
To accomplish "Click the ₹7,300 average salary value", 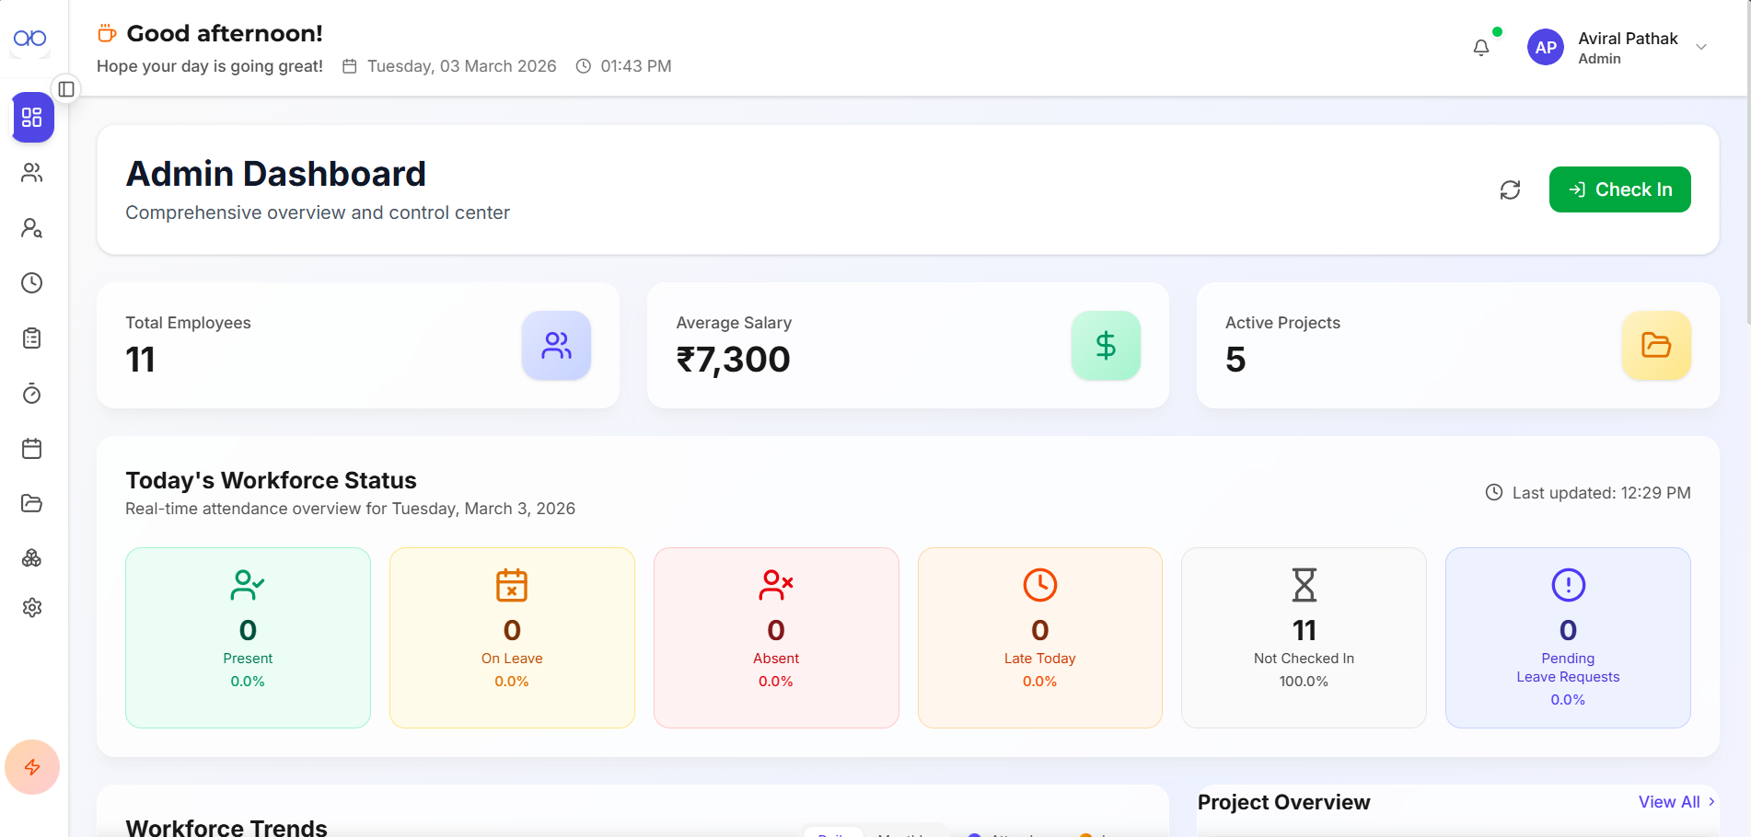I will (733, 360).
